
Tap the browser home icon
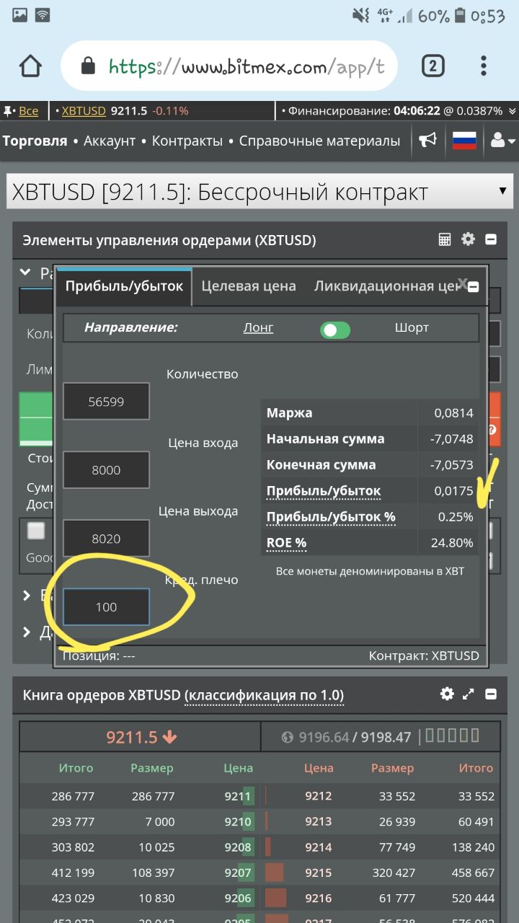click(x=30, y=66)
